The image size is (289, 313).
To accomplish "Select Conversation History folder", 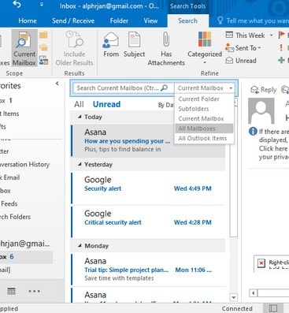I will [x=24, y=164].
